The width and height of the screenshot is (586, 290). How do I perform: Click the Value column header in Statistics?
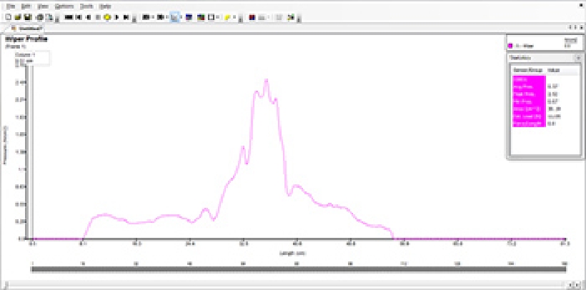point(552,70)
